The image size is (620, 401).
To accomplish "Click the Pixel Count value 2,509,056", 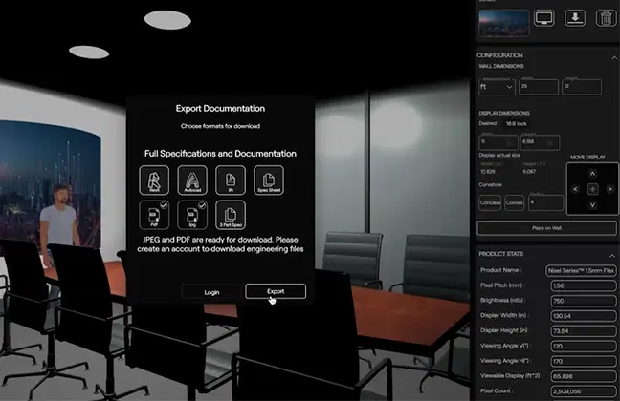I will 584,391.
